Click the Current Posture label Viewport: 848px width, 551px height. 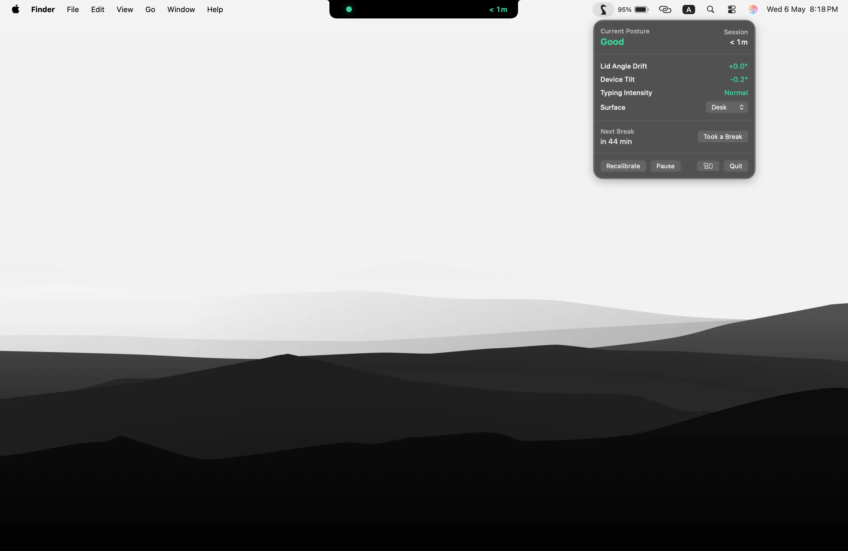[624, 31]
